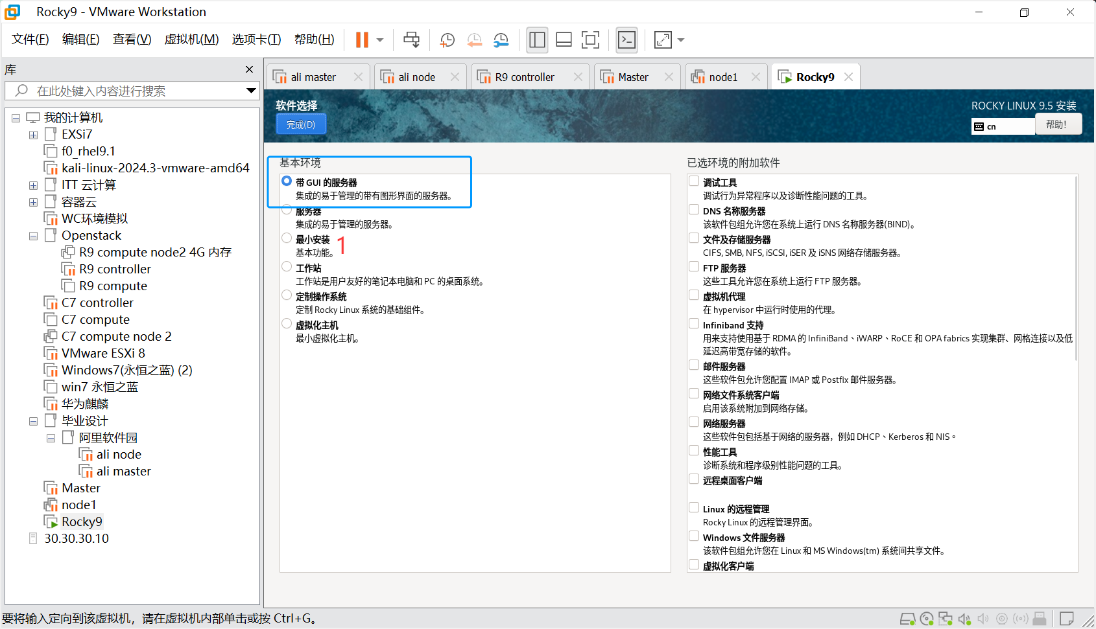This screenshot has height=629, width=1096.
Task: Open the '虚拟机(M)' menu
Action: (192, 40)
